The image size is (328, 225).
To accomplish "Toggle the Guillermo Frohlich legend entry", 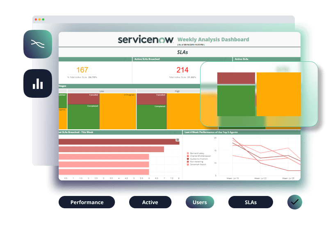I will pyautogui.click(x=197, y=159).
